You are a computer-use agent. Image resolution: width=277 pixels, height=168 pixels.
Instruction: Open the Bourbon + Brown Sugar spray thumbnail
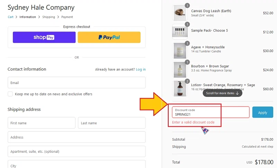[180, 70]
